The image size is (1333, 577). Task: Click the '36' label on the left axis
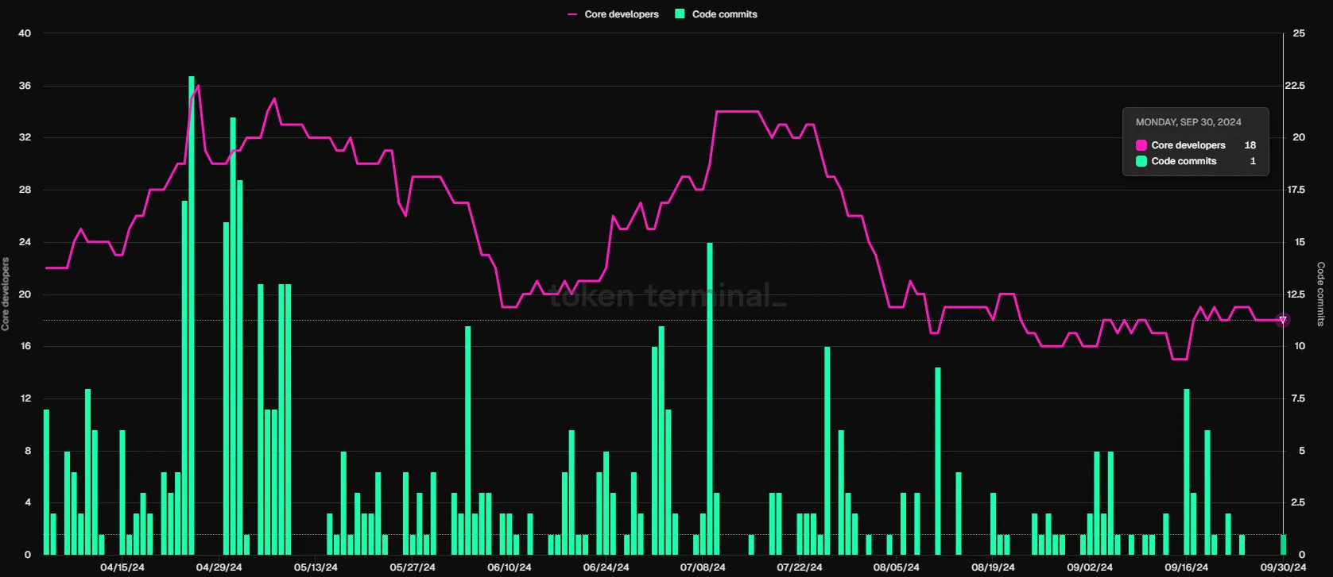pos(25,86)
